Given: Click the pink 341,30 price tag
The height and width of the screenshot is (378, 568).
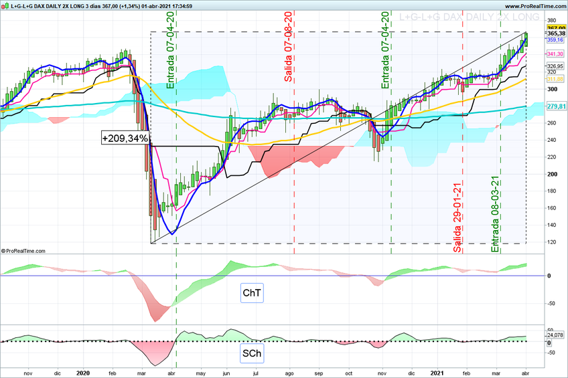Looking at the screenshot, I should pyautogui.click(x=555, y=54).
